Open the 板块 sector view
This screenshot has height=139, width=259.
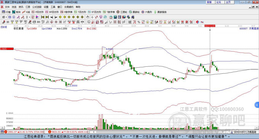(16, 12)
